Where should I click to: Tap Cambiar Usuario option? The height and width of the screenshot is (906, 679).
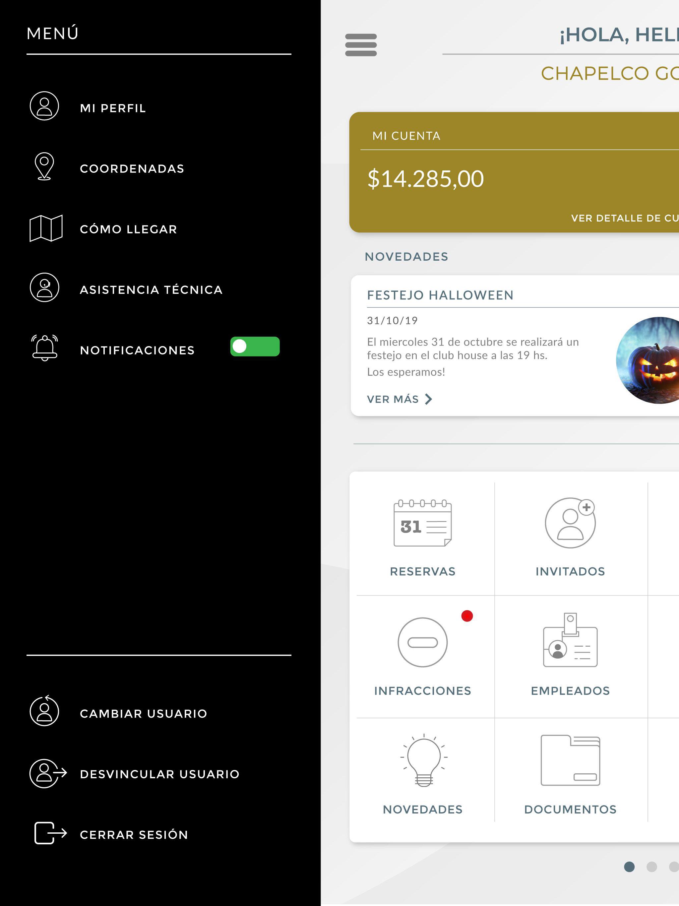pyautogui.click(x=143, y=714)
